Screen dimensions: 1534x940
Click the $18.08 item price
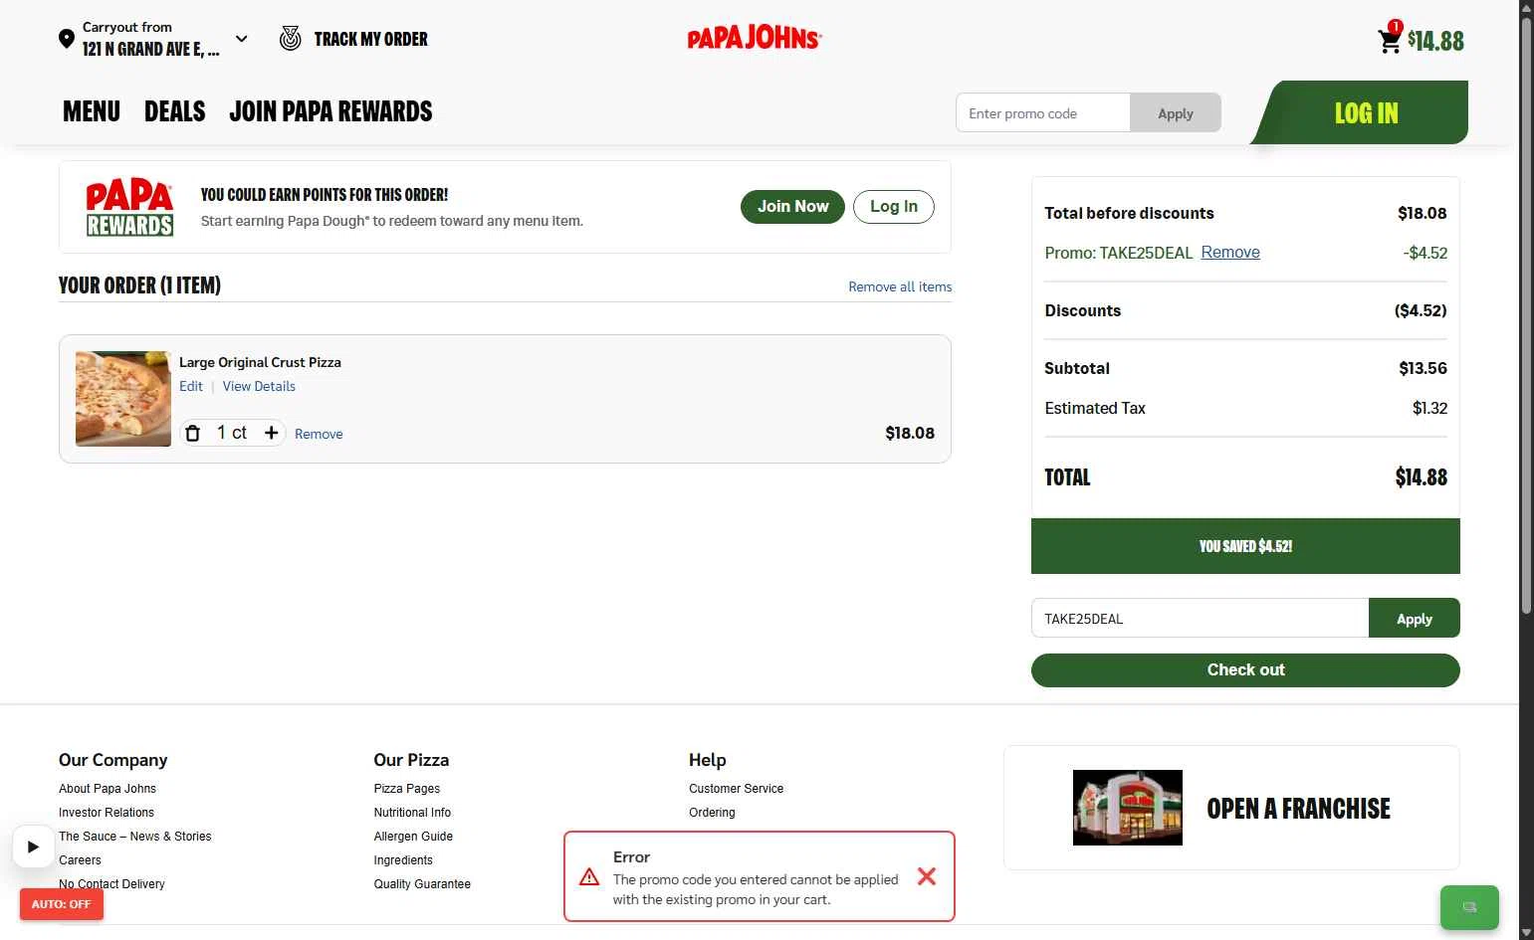[x=910, y=433]
